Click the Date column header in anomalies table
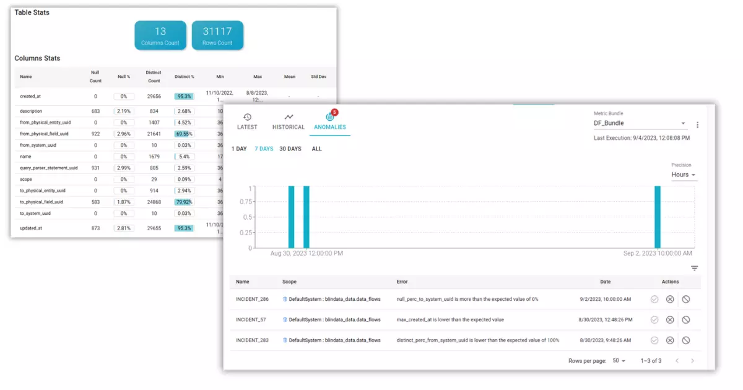This screenshot has height=390, width=743. 606,282
